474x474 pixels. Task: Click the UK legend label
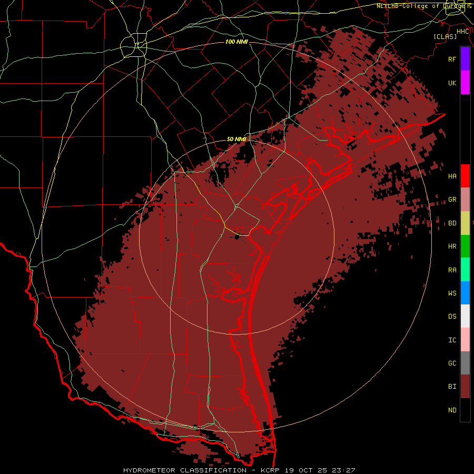(x=452, y=83)
